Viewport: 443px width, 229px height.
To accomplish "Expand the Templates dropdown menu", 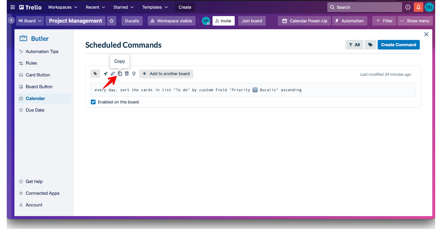I will [155, 7].
